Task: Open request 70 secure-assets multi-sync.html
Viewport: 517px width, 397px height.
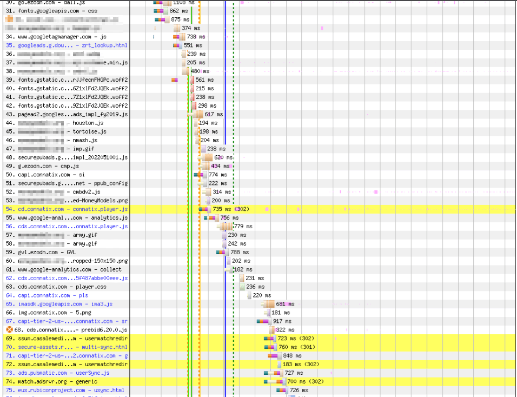Action: click(67, 347)
